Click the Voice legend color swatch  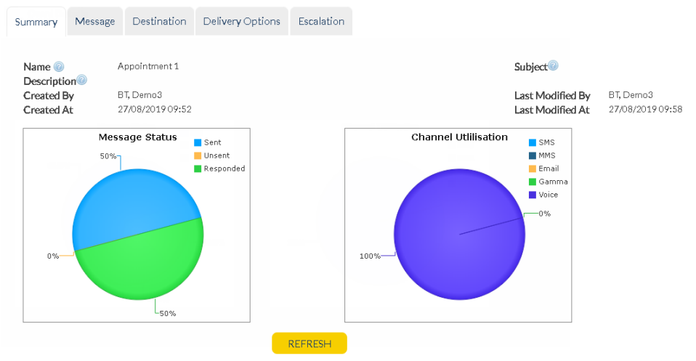(x=533, y=195)
